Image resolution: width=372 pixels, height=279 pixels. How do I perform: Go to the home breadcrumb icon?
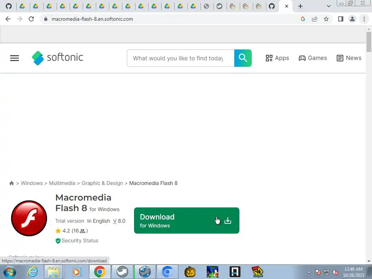11,183
